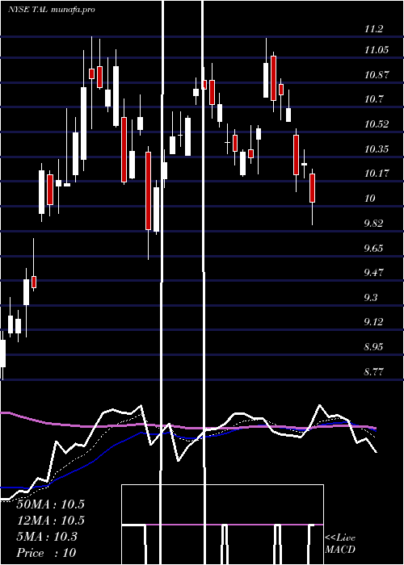404x565 pixels.
Task: Click the 5MA : 10.3 legend value
Action: [47, 537]
